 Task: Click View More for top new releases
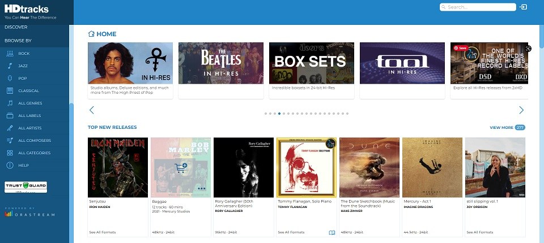tap(501, 127)
